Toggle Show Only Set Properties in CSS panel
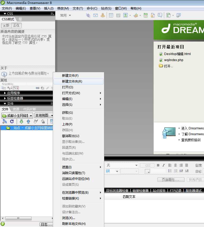The height and width of the screenshot is (227, 204). coord(16,88)
